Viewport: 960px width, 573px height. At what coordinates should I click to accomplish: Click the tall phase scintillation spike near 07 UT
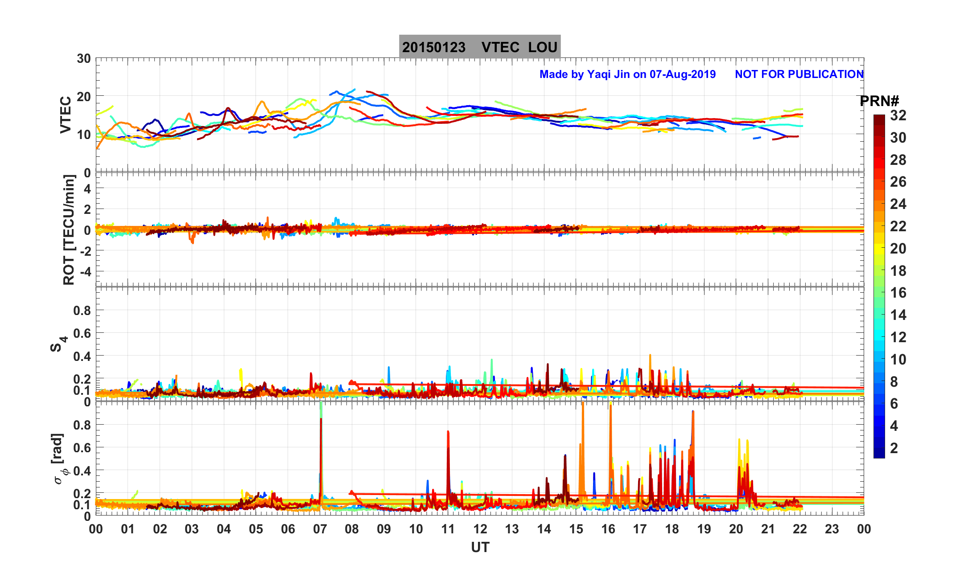(321, 446)
